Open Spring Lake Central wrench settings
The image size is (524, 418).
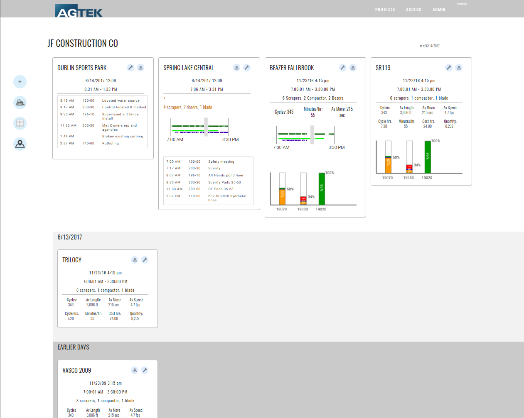click(x=247, y=68)
